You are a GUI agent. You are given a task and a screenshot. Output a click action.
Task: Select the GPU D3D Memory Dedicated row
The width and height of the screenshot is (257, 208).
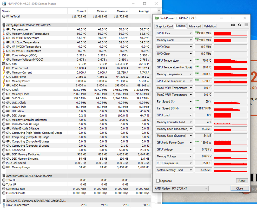[76, 154]
